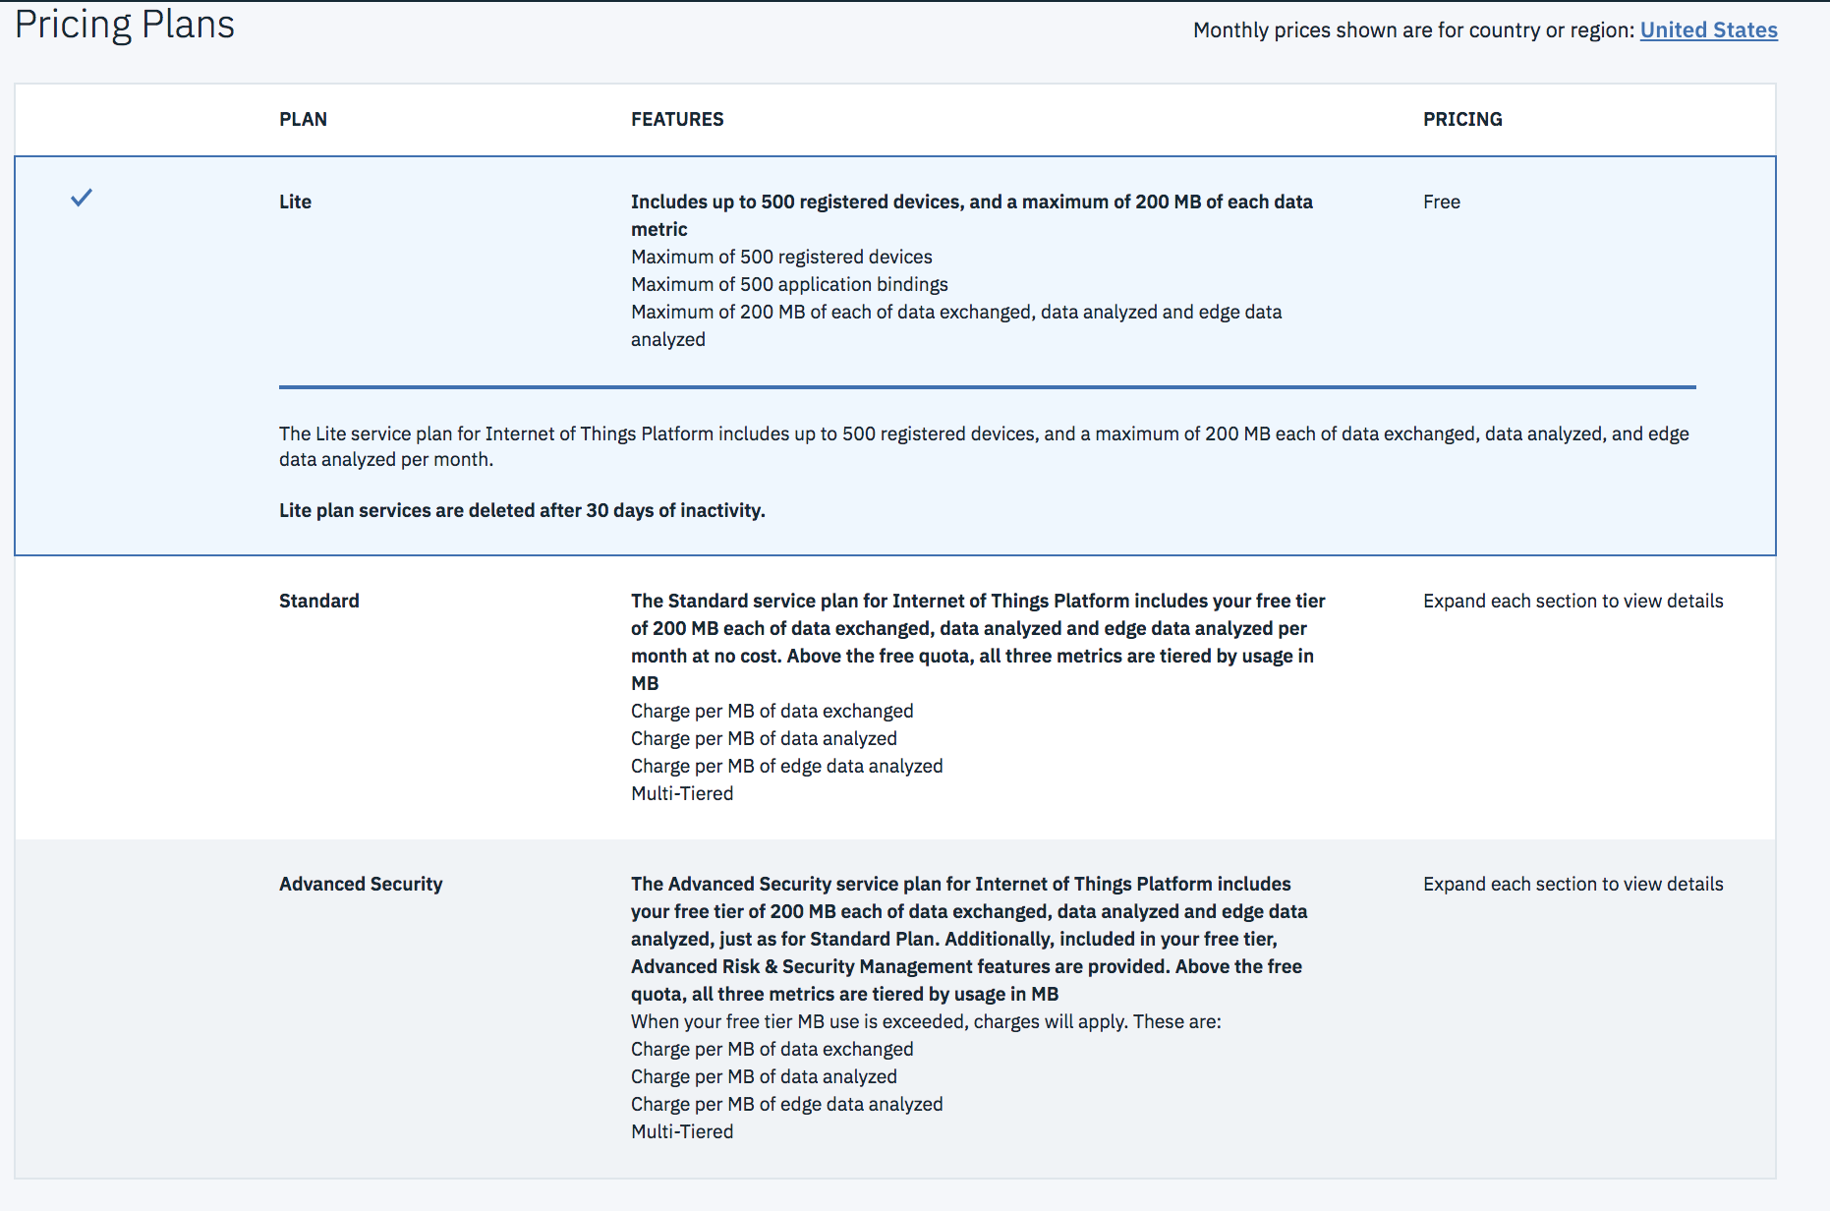The image size is (1830, 1211).
Task: Click 'When your free tier MB use is exceeded' line
Action: point(926,1021)
